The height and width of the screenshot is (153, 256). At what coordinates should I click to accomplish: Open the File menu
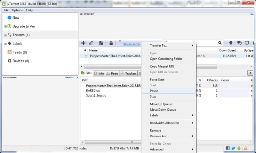coord(6,10)
